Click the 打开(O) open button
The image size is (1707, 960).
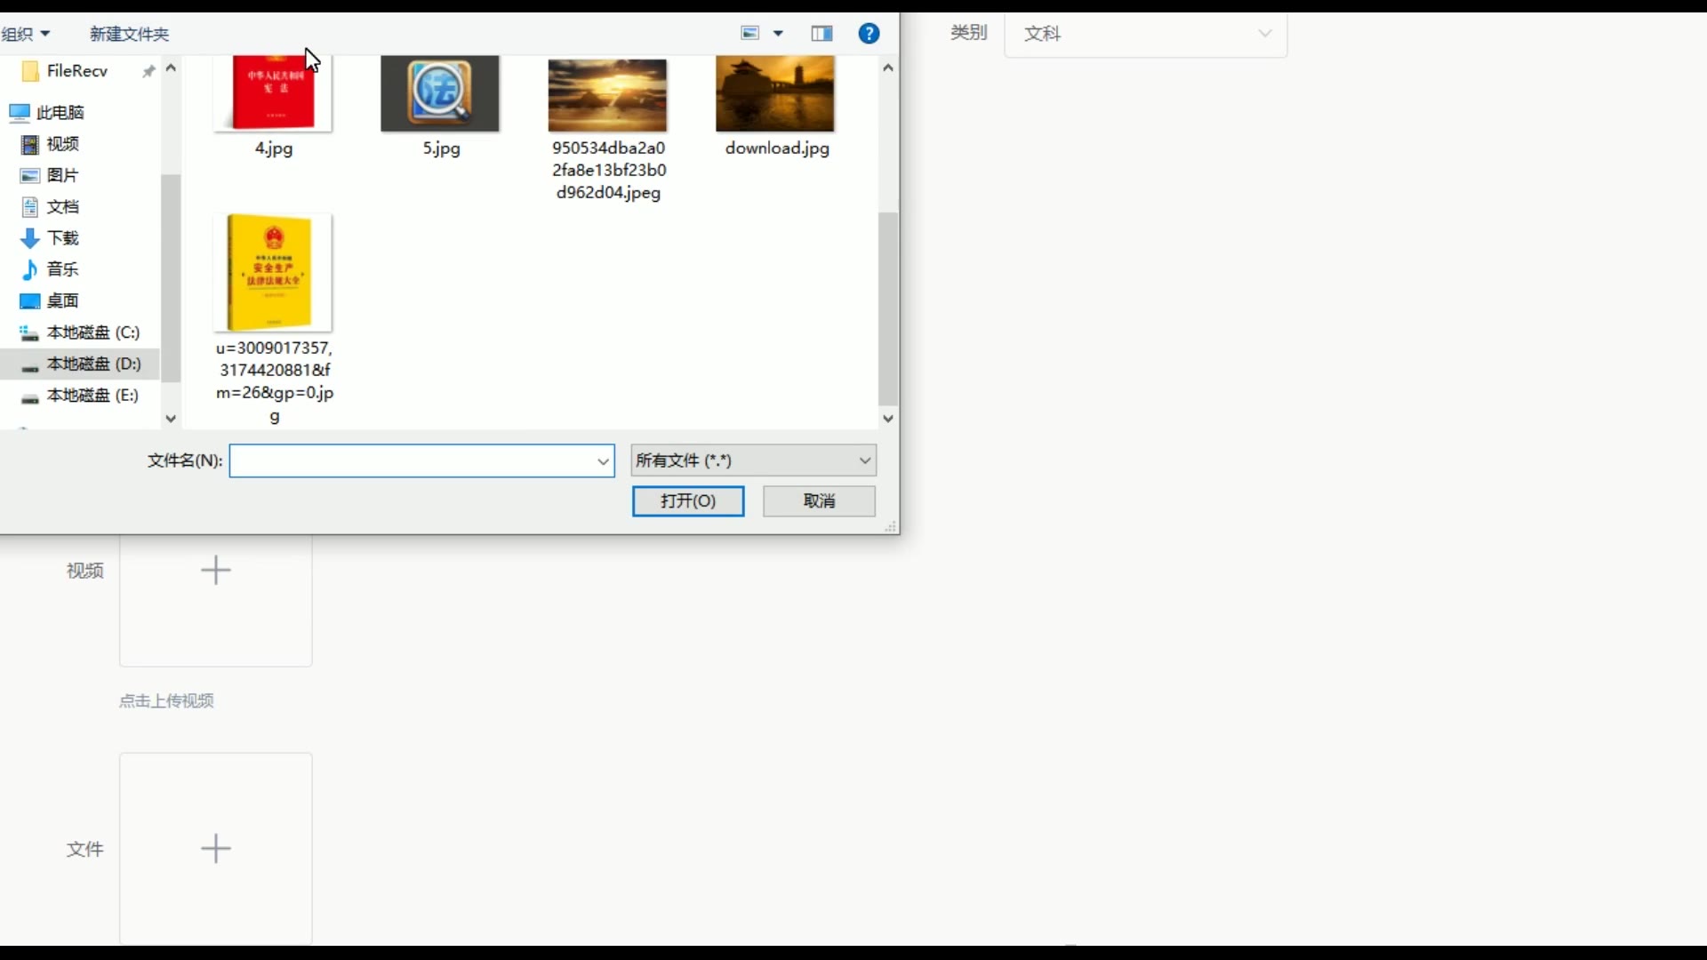[687, 501]
